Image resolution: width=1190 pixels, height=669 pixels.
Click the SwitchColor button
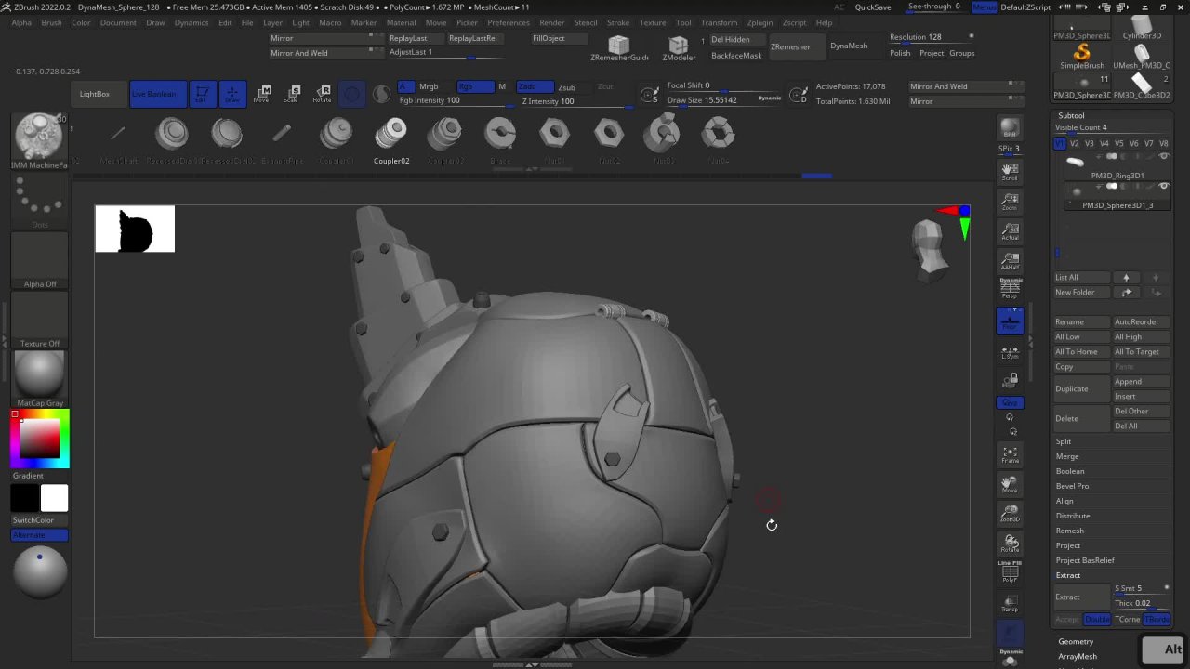tap(40, 520)
